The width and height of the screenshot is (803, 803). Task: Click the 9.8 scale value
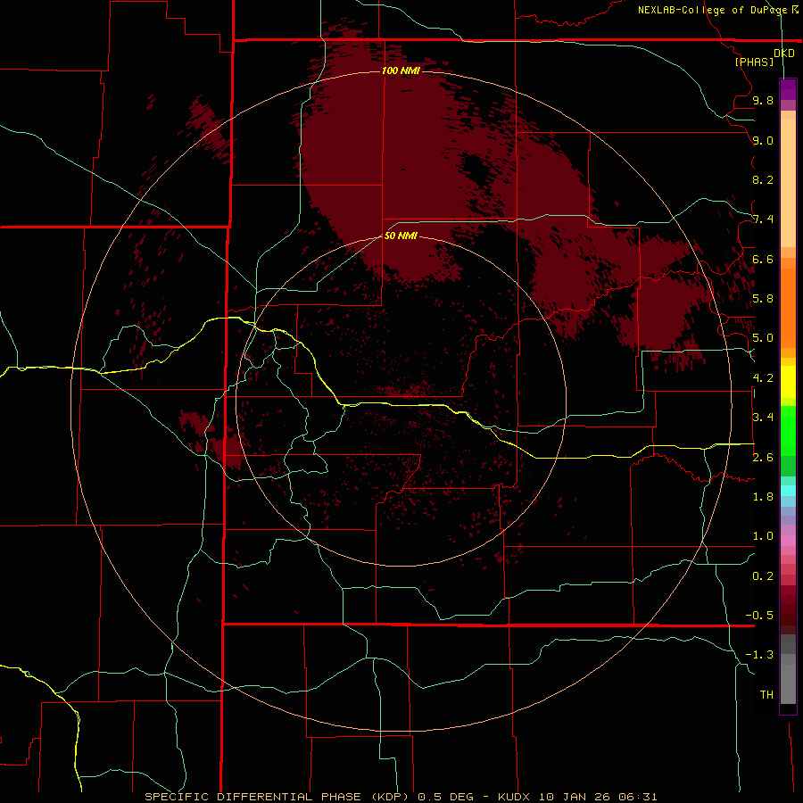tap(763, 101)
